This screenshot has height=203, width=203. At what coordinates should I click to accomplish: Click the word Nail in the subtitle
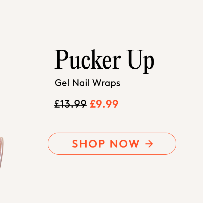[x=81, y=83]
